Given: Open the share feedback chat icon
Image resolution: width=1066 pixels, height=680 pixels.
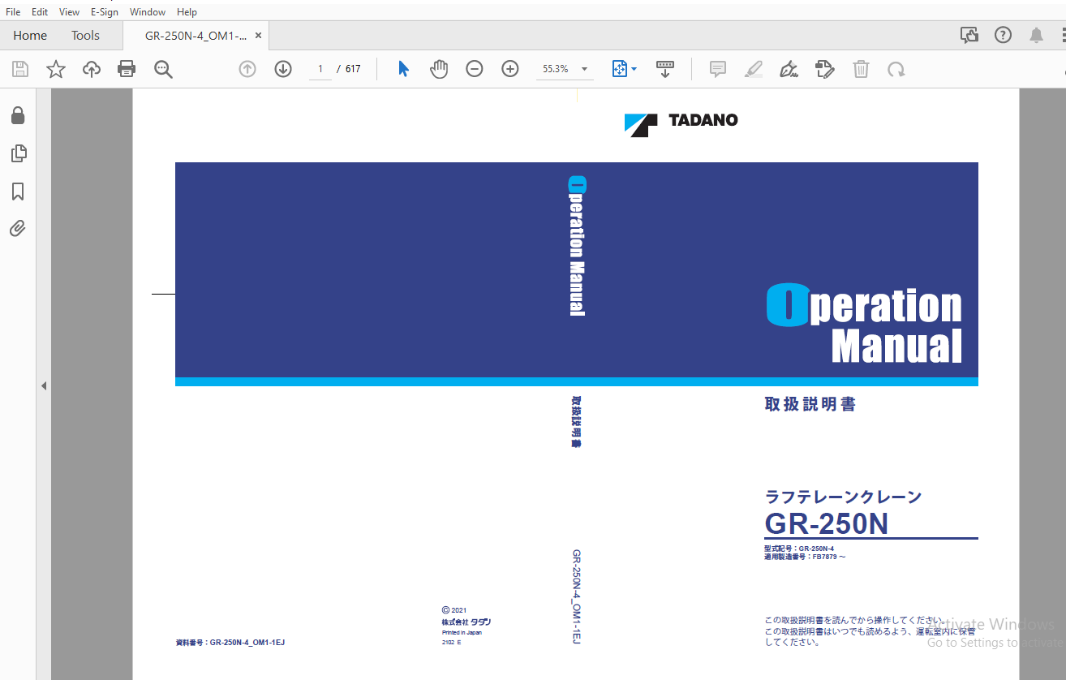Looking at the screenshot, I should click(x=969, y=35).
